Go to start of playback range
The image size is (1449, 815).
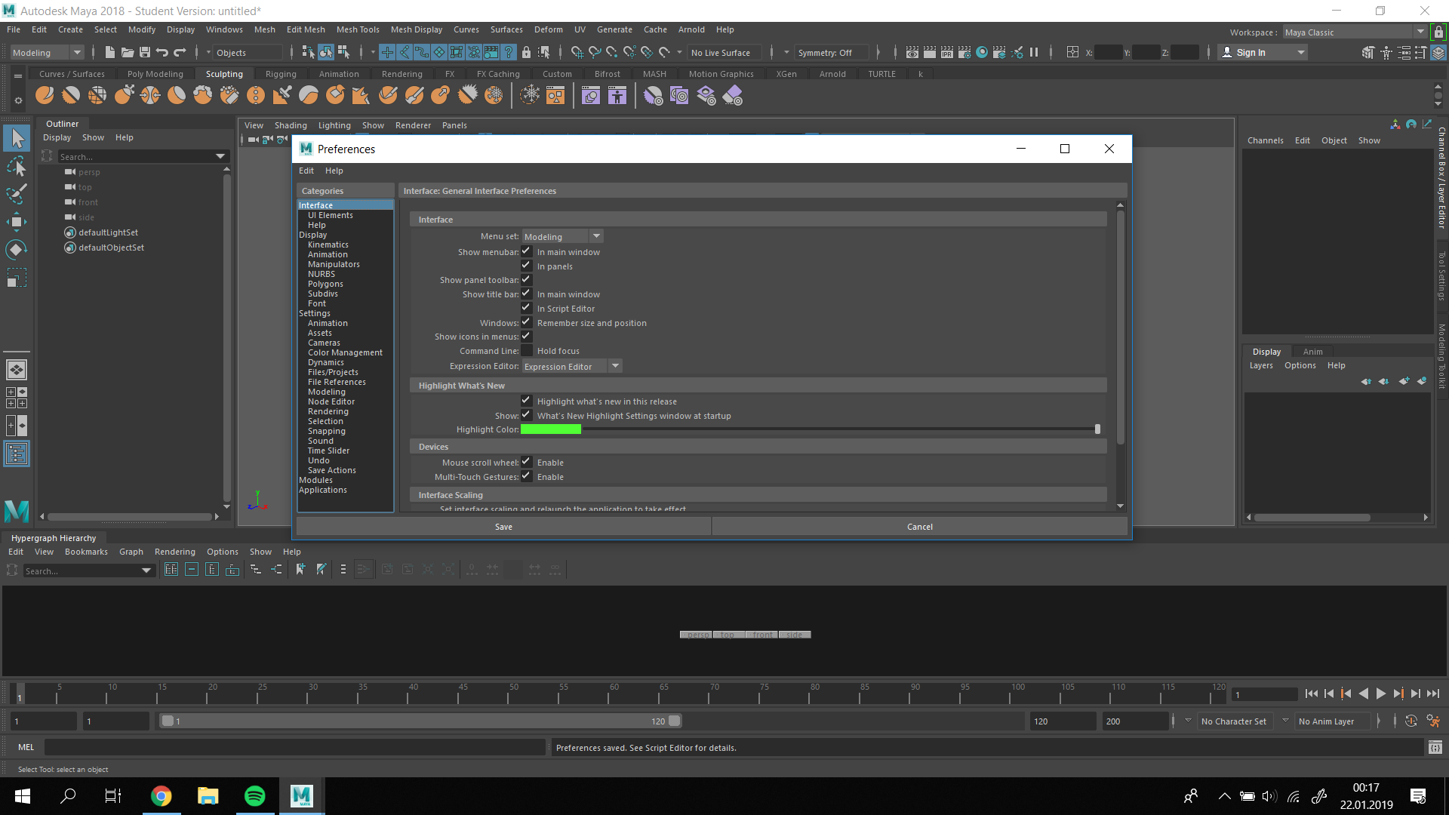point(1312,694)
